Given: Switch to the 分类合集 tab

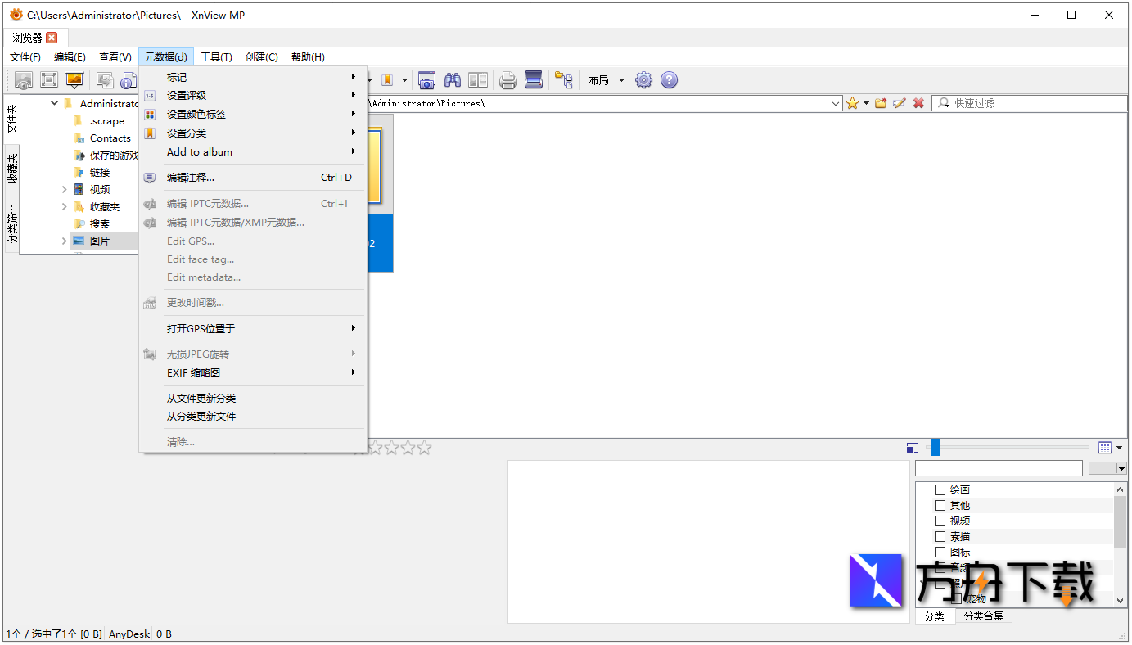Looking at the screenshot, I should pos(982,616).
